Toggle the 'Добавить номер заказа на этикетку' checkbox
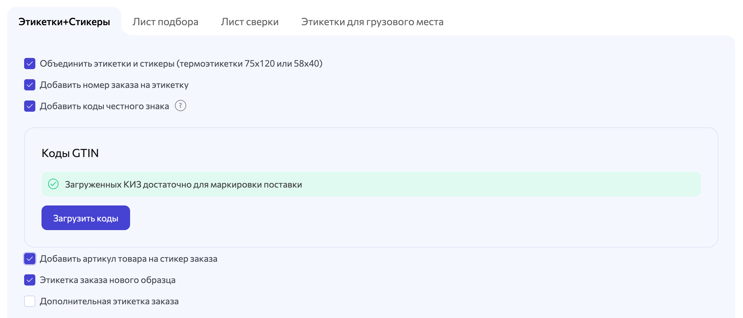The width and height of the screenshot is (743, 318). coord(30,85)
